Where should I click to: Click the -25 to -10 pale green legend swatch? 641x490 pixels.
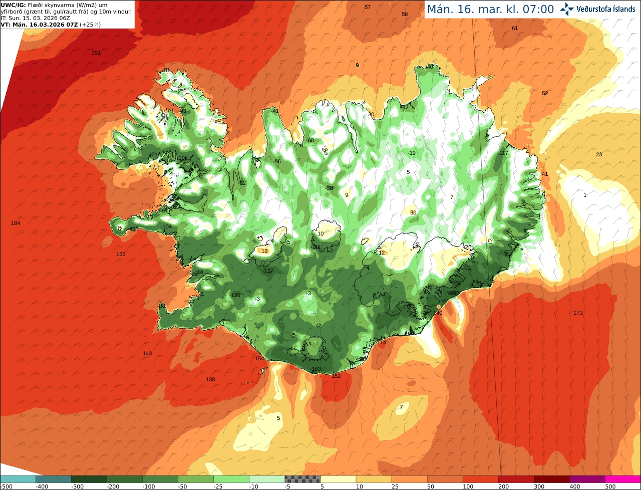click(x=231, y=479)
